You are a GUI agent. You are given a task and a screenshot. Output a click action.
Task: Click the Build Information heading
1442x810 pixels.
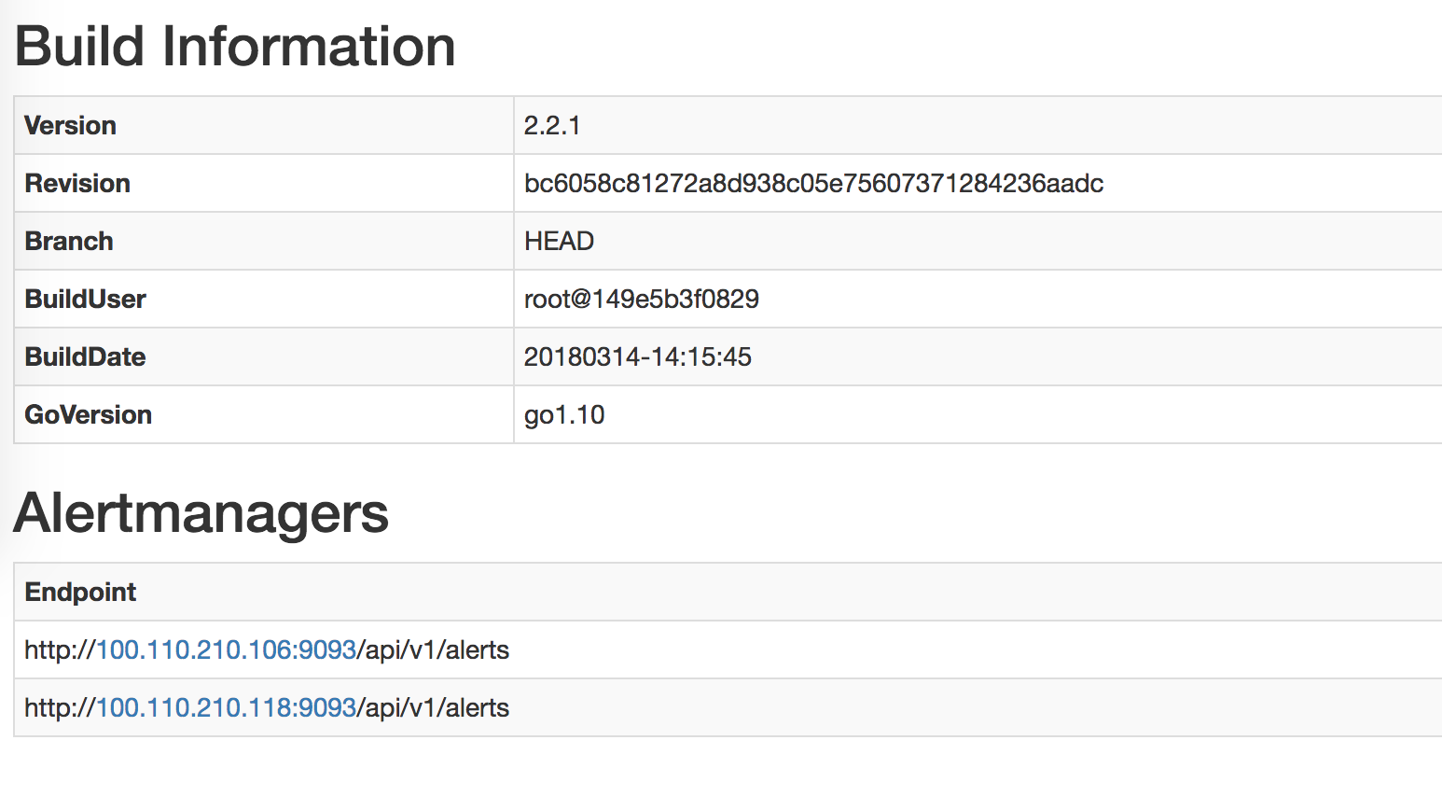pyautogui.click(x=235, y=47)
